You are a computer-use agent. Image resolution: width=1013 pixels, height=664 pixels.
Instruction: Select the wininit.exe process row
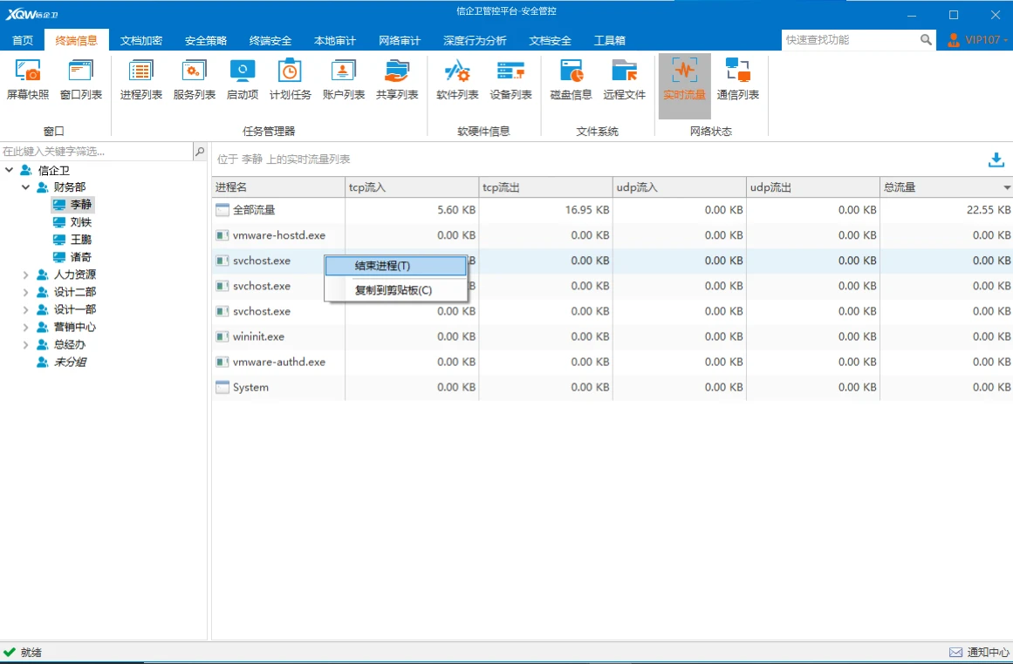click(x=613, y=337)
